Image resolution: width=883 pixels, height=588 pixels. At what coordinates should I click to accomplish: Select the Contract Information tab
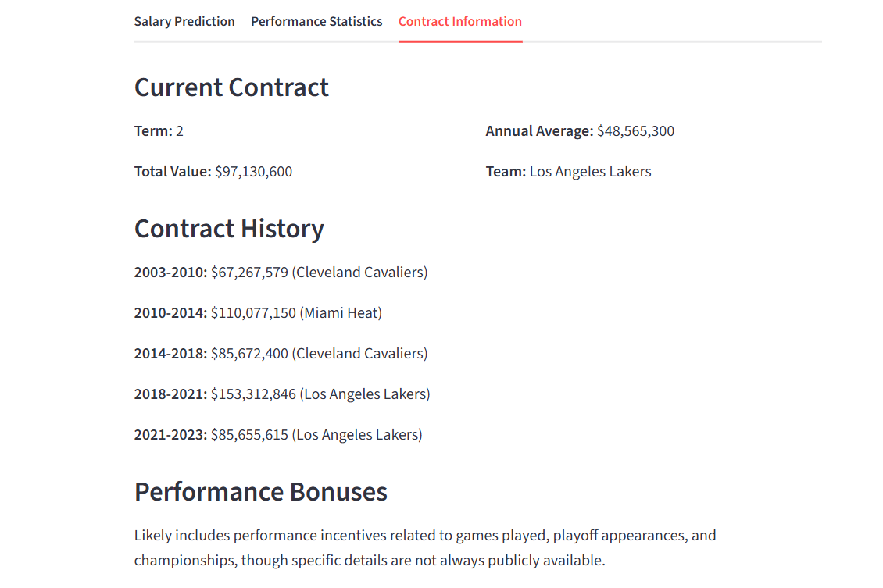tap(459, 22)
